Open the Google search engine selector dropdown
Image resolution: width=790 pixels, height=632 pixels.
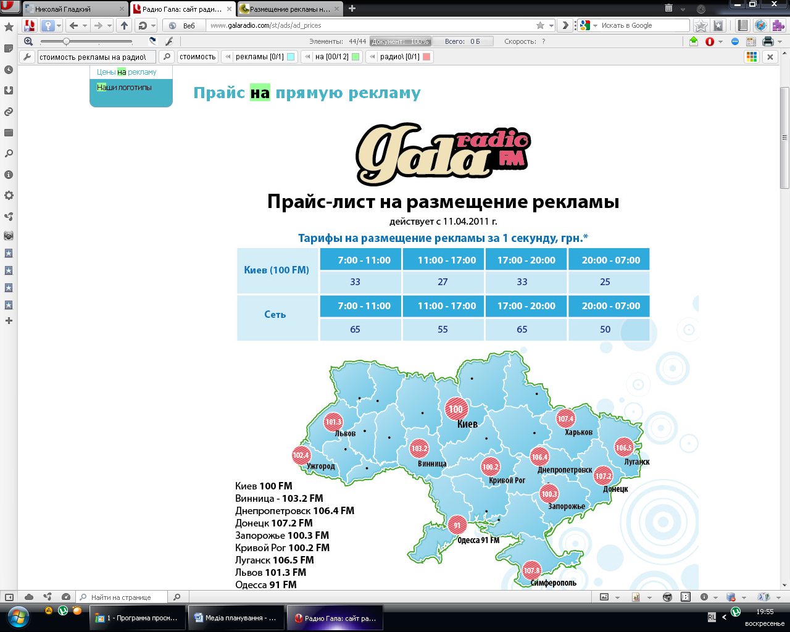coord(595,26)
